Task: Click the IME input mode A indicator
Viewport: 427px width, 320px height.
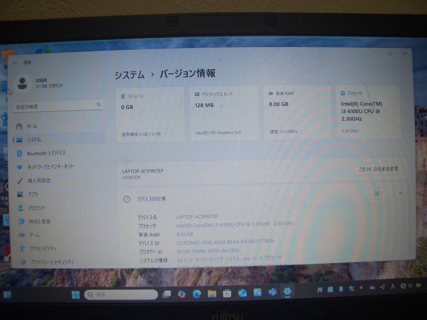Action: 393,287
